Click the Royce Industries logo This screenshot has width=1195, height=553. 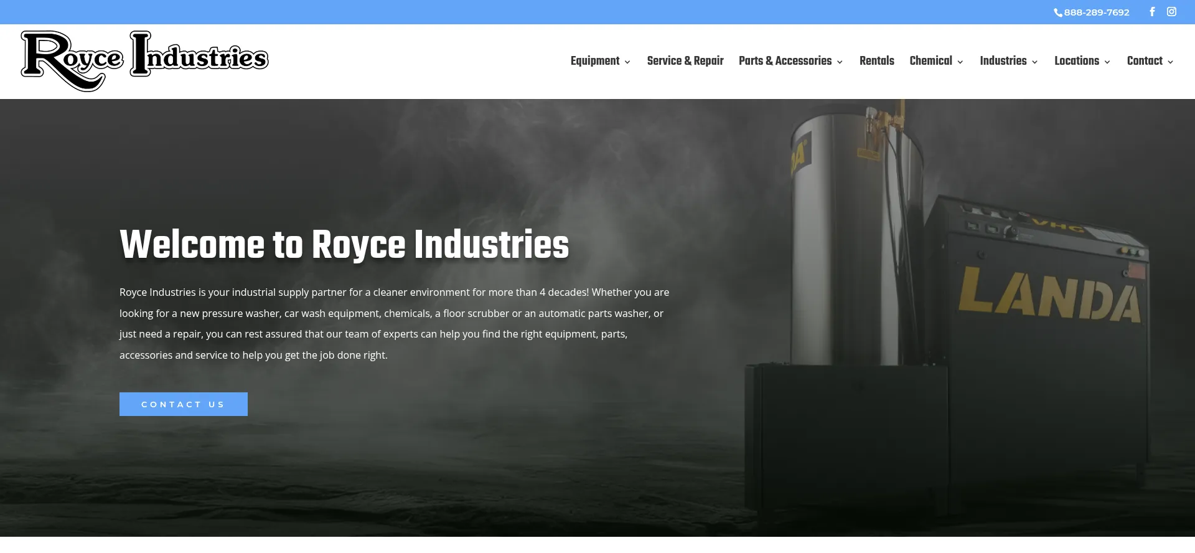(144, 61)
